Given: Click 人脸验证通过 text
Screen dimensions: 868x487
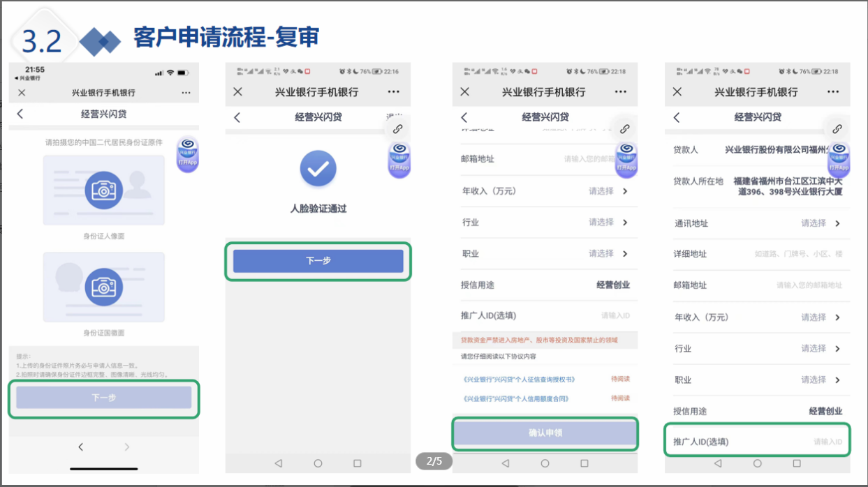Looking at the screenshot, I should (x=318, y=209).
